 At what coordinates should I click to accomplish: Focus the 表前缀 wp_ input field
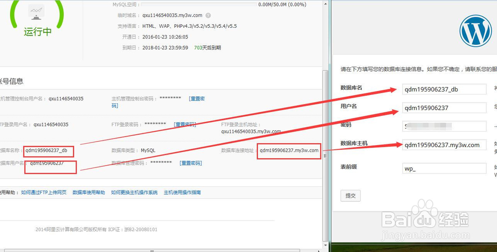[444, 168]
